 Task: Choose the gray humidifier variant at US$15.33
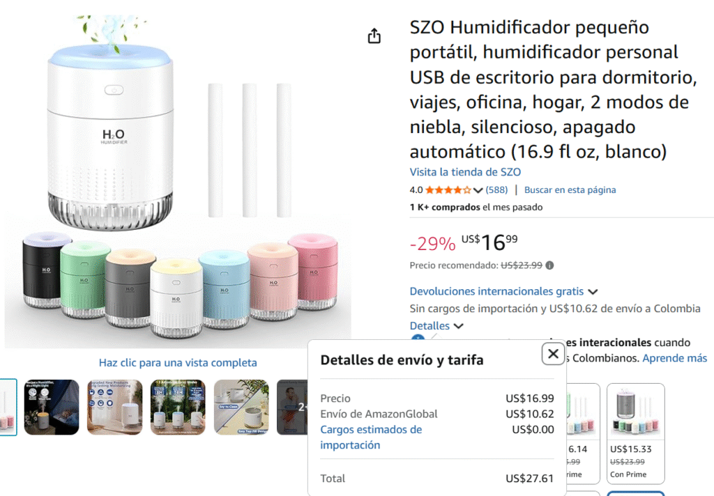tap(636, 433)
